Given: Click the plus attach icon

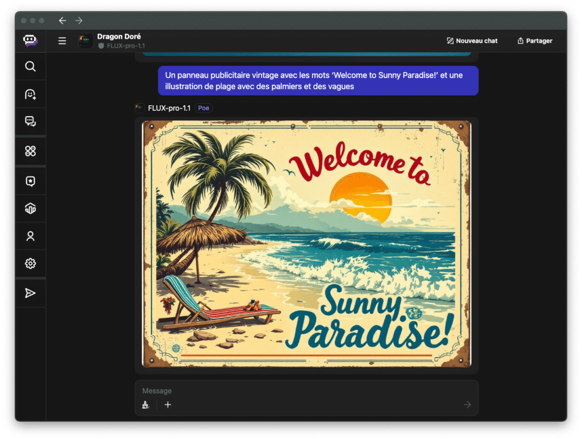Looking at the screenshot, I should pos(168,405).
